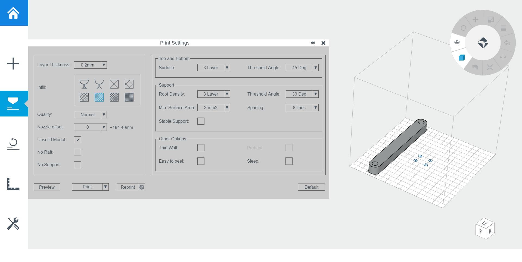The height and width of the screenshot is (262, 522).
Task: Reset settings with the Default button
Action: coord(311,187)
